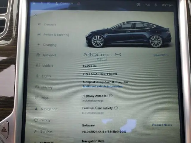Open Additional vehicle information link
This screenshot has width=191, height=143.
103,86
